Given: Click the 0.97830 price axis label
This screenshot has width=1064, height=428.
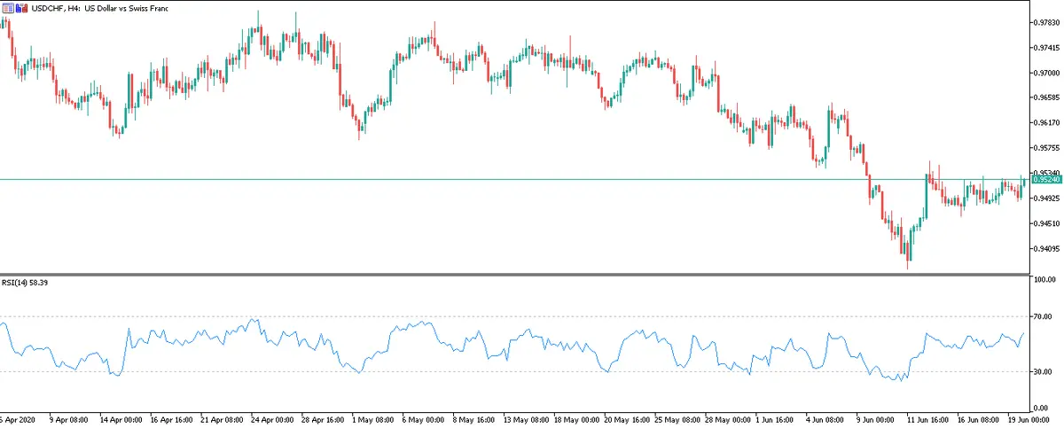Looking at the screenshot, I should pyautogui.click(x=1046, y=23).
